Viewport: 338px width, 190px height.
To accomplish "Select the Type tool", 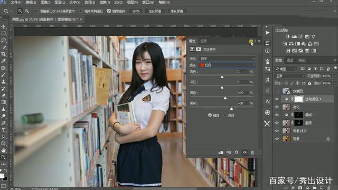I will [4, 130].
